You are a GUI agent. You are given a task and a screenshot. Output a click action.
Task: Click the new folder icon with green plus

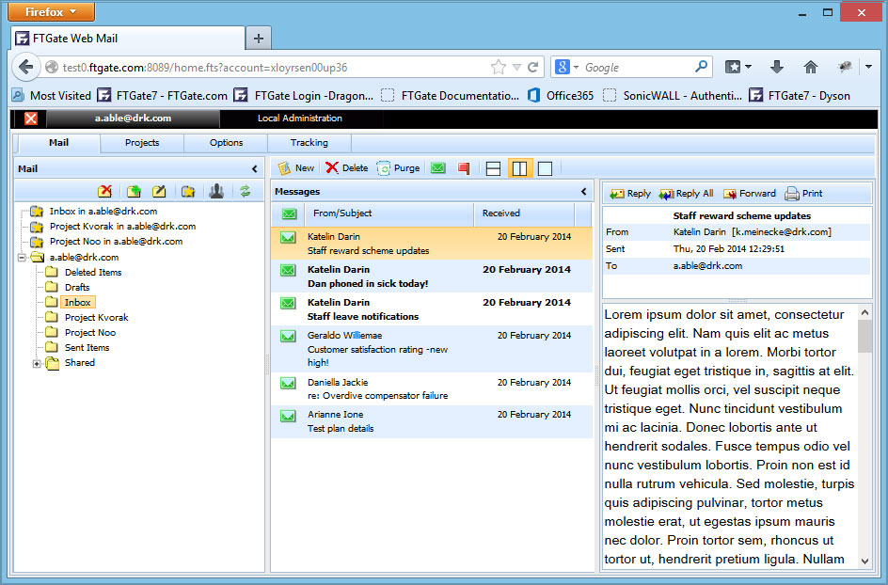pos(134,192)
